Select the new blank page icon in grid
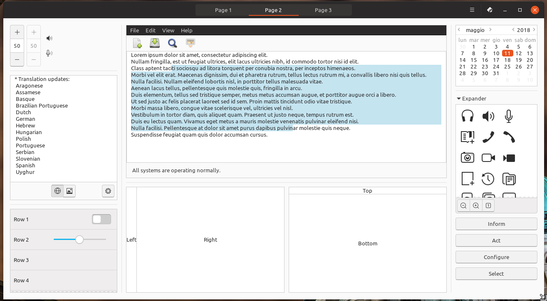The width and height of the screenshot is (547, 301). [468, 179]
